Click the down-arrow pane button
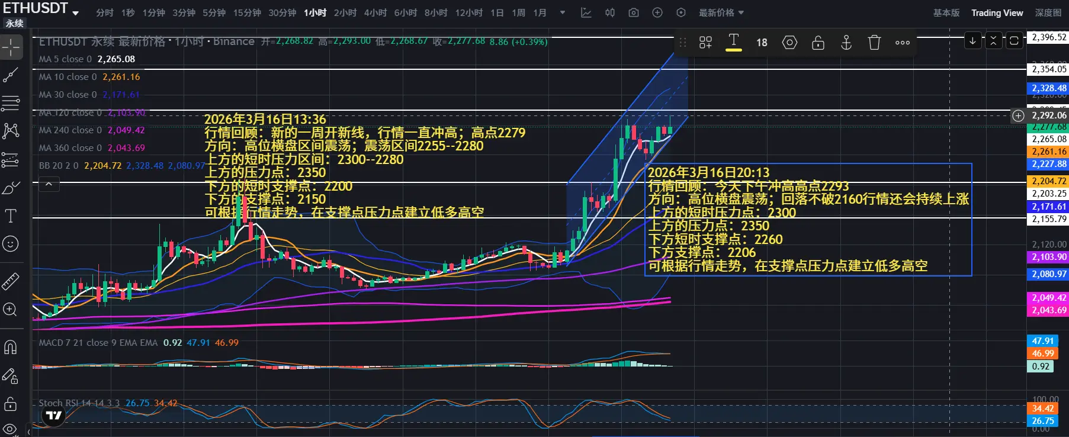 [x=972, y=40]
